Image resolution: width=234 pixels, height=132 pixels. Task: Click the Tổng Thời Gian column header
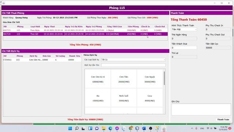click(x=114, y=26)
